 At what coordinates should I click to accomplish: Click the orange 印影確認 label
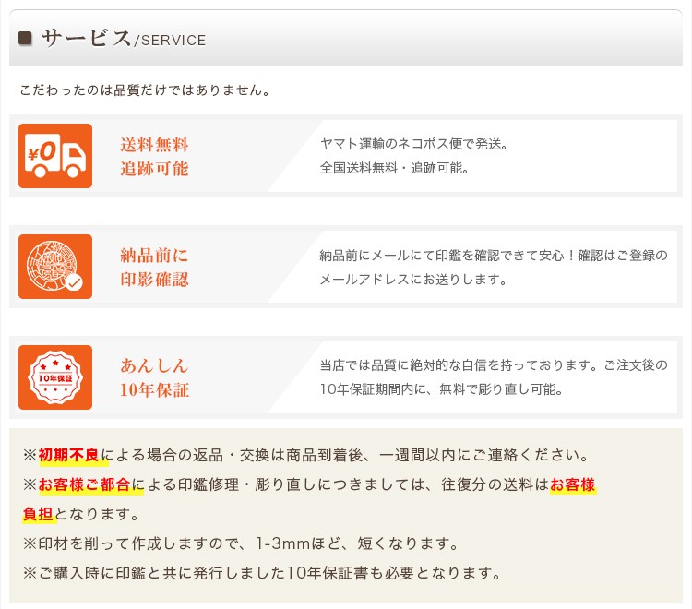coord(154,280)
